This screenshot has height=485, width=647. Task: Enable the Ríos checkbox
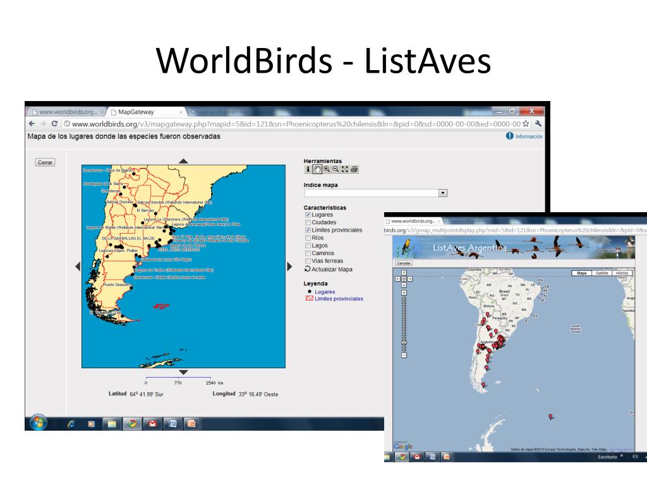pos(308,238)
